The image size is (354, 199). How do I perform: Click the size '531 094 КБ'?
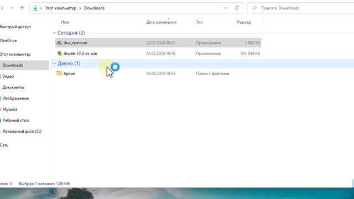tap(250, 54)
